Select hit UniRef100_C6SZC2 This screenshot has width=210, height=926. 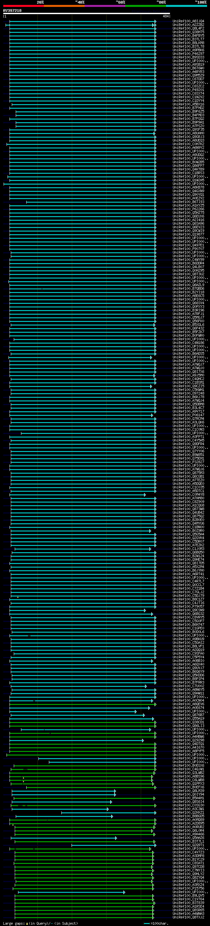[188, 86]
